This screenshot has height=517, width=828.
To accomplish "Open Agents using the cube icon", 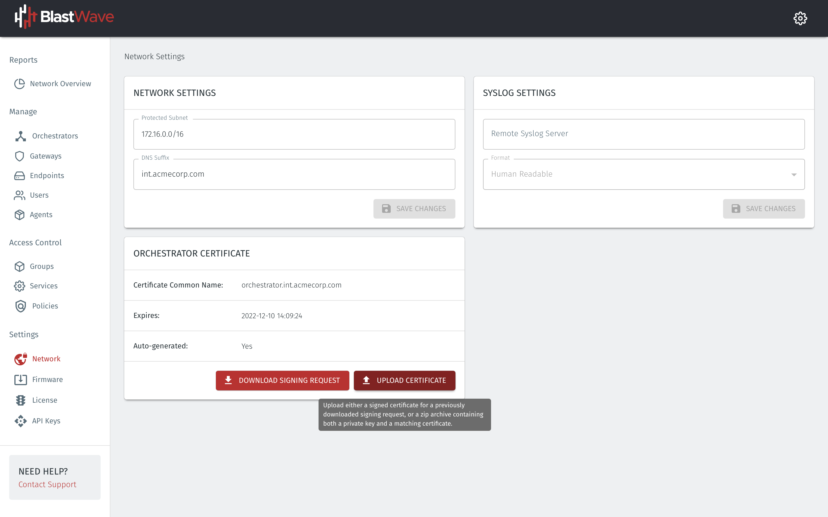I will coord(20,215).
